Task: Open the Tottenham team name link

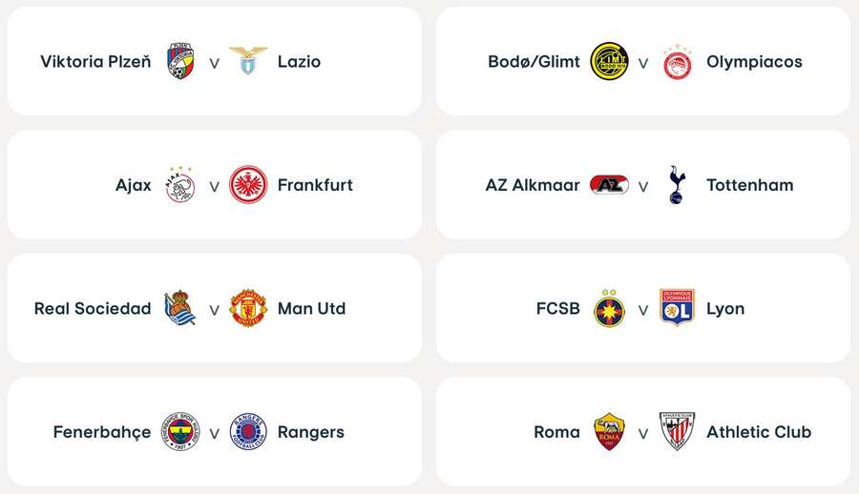Action: [x=749, y=185]
